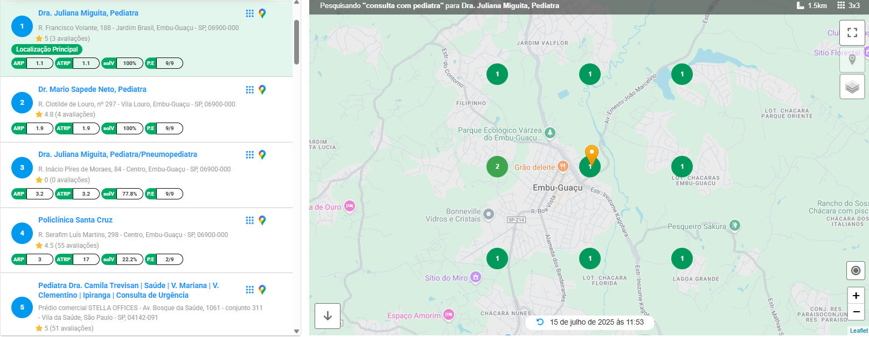Click the map pin marker tool button
The width and height of the screenshot is (869, 337).
852,60
